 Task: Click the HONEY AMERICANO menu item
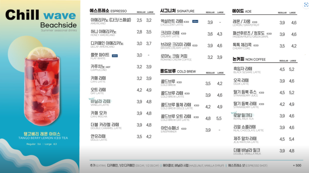[x=104, y=33]
